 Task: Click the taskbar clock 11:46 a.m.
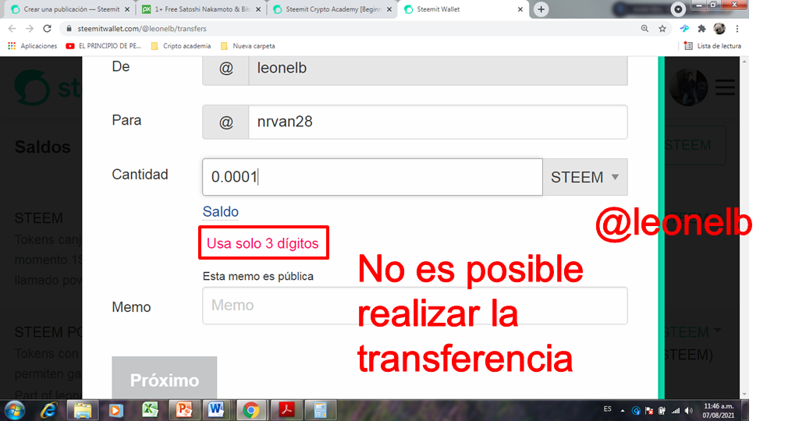(x=719, y=410)
